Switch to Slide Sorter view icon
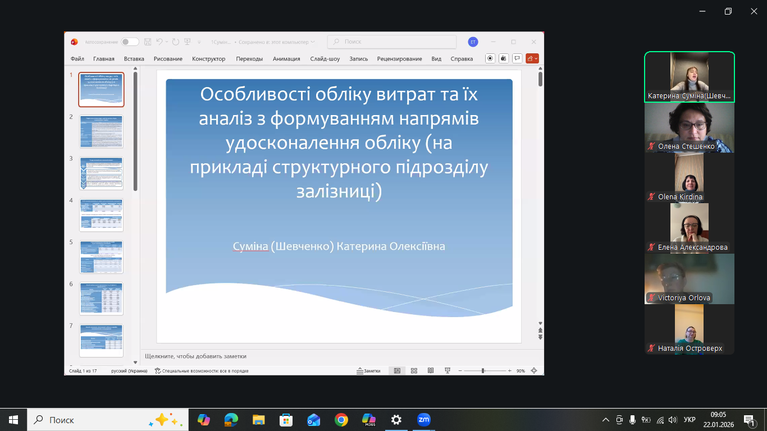The image size is (767, 431). [414, 371]
